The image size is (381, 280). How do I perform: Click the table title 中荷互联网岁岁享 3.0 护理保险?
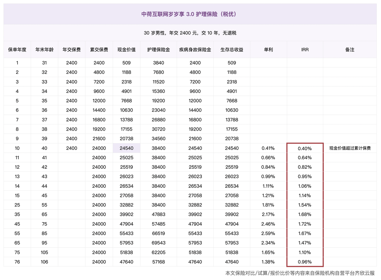pos(190,14)
